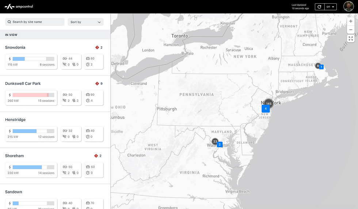Click Shoreham's red alert icon

96,156
